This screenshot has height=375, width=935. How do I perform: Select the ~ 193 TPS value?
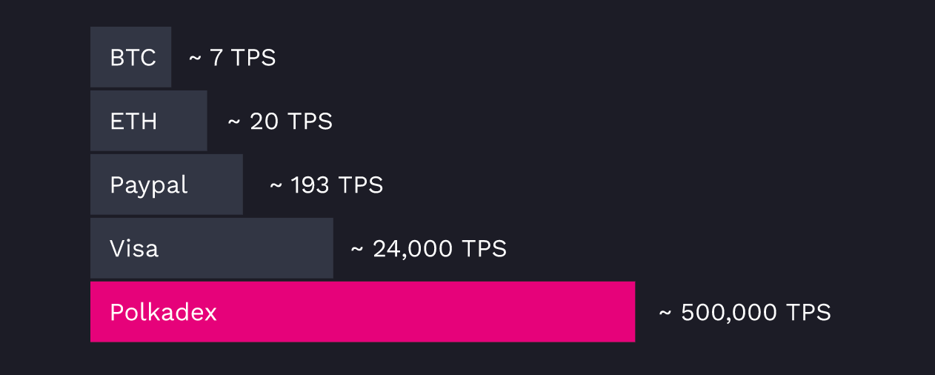coord(326,185)
